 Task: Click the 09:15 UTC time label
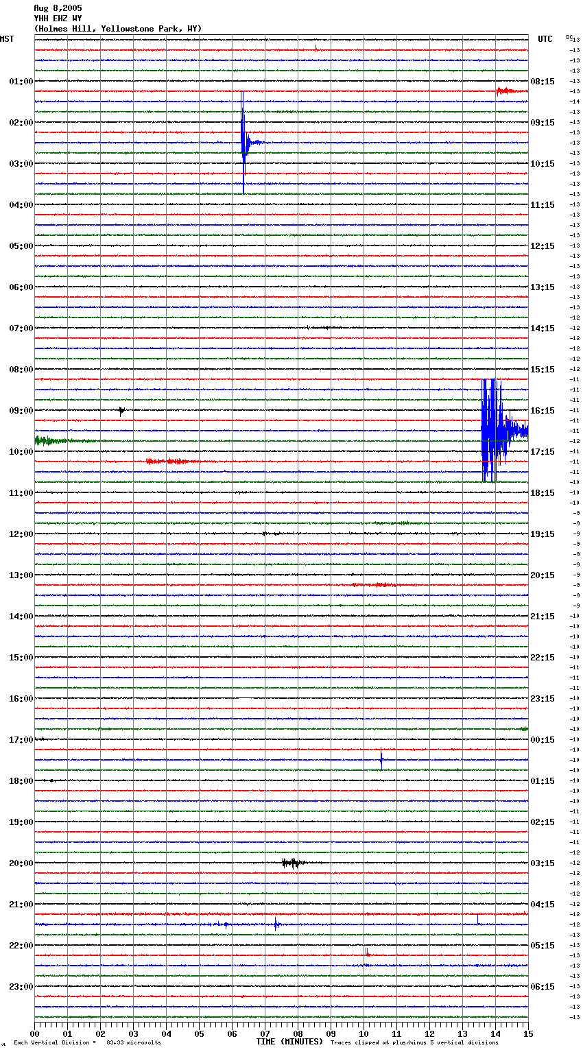[543, 123]
